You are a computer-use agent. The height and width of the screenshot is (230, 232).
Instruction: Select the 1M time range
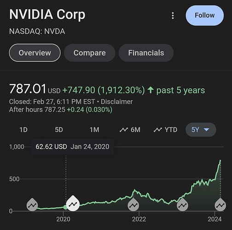pos(94,130)
